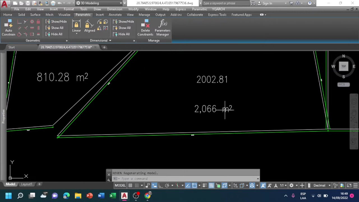The width and height of the screenshot is (359, 202).
Task: Click geometric Show/Hide constraints button
Action: tap(56, 22)
